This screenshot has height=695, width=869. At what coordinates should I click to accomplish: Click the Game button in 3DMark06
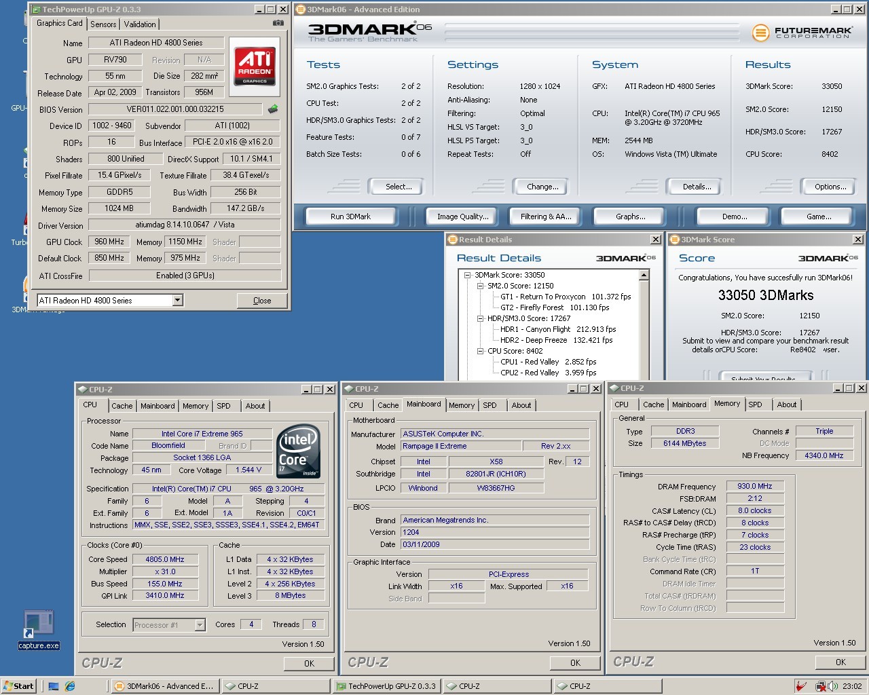click(819, 217)
